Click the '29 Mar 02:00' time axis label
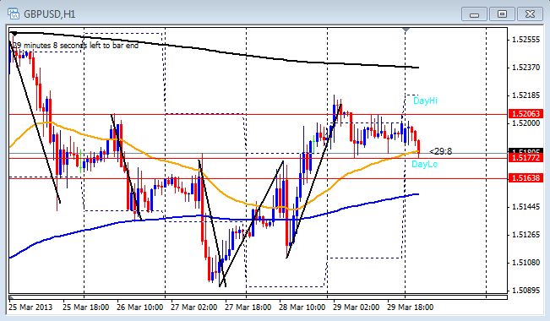Image resolution: width=550 pixels, height=321 pixels. (356, 307)
